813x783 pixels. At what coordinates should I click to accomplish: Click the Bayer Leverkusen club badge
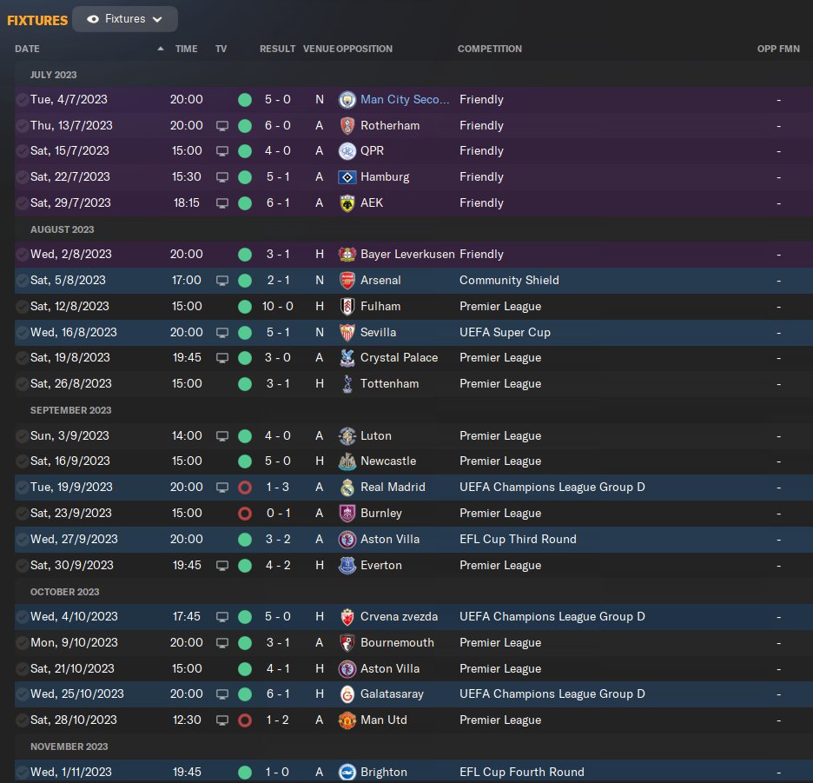tap(347, 255)
